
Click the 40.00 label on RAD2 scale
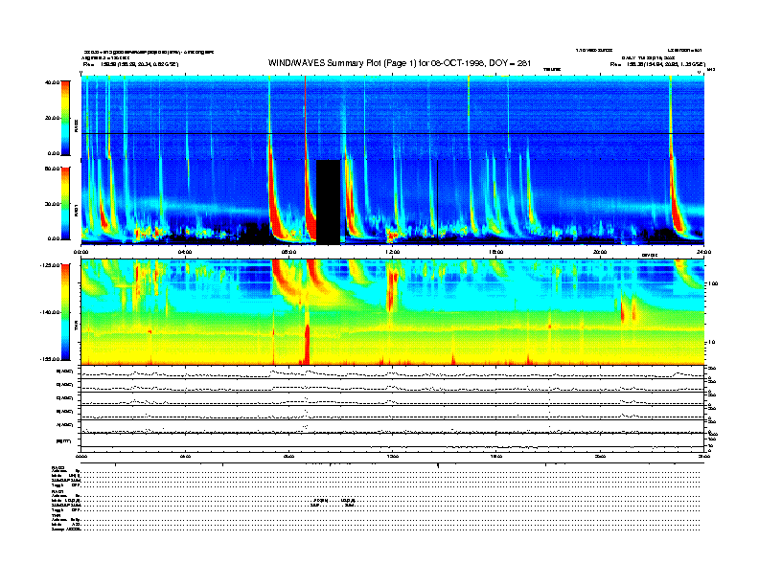[52, 82]
